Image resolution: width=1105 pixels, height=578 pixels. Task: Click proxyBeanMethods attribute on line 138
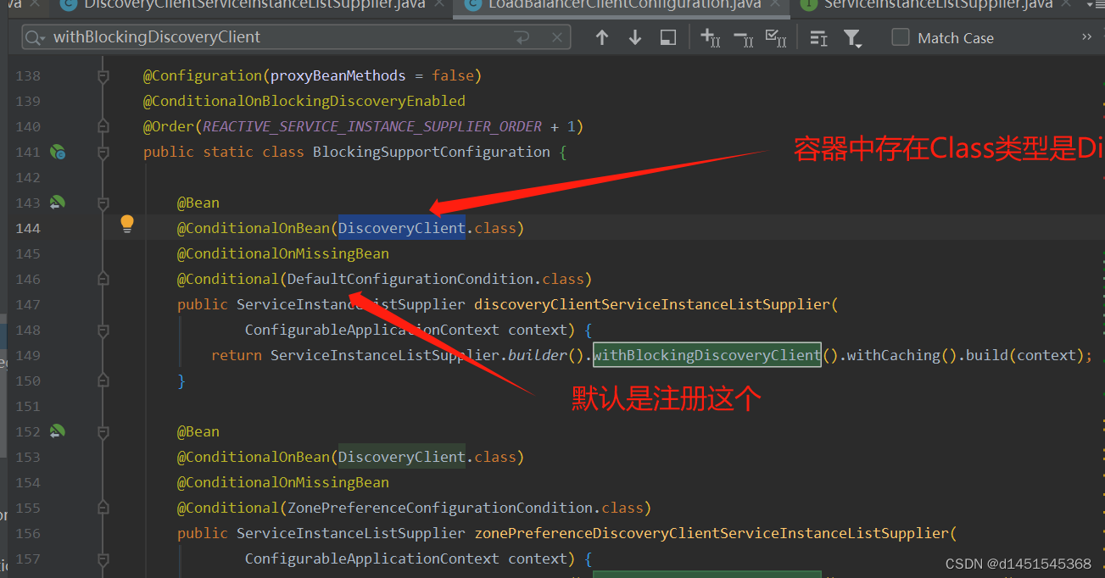click(x=338, y=75)
